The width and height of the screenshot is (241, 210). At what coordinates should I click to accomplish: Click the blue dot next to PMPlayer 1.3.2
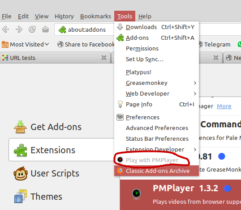tap(227, 189)
